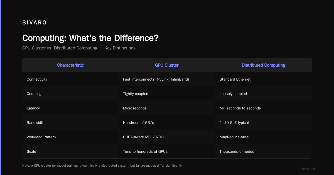Select the 'Coupling' row label
This screenshot has width=334, height=175.
click(34, 94)
